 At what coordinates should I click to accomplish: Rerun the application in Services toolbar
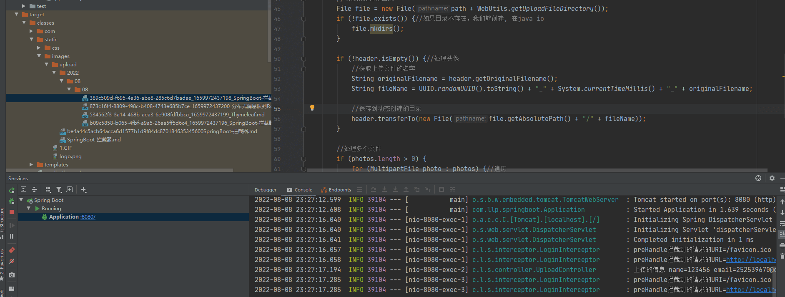12,190
